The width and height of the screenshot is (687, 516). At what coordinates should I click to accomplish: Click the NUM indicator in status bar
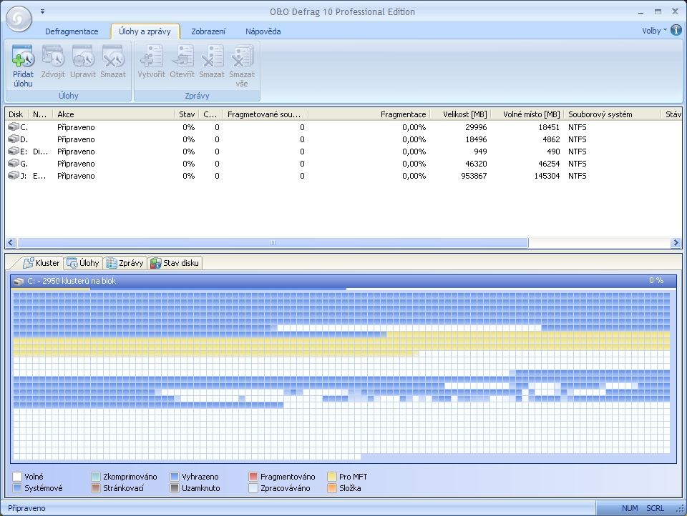pos(630,508)
